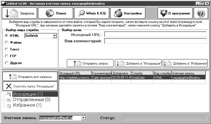Viewport: 211px width, 124px height.
Task: Choose the FTP service type option
Action: tap(7, 56)
